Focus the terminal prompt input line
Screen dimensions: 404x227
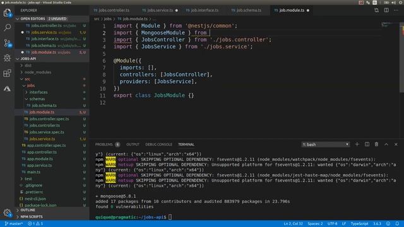tap(170, 217)
